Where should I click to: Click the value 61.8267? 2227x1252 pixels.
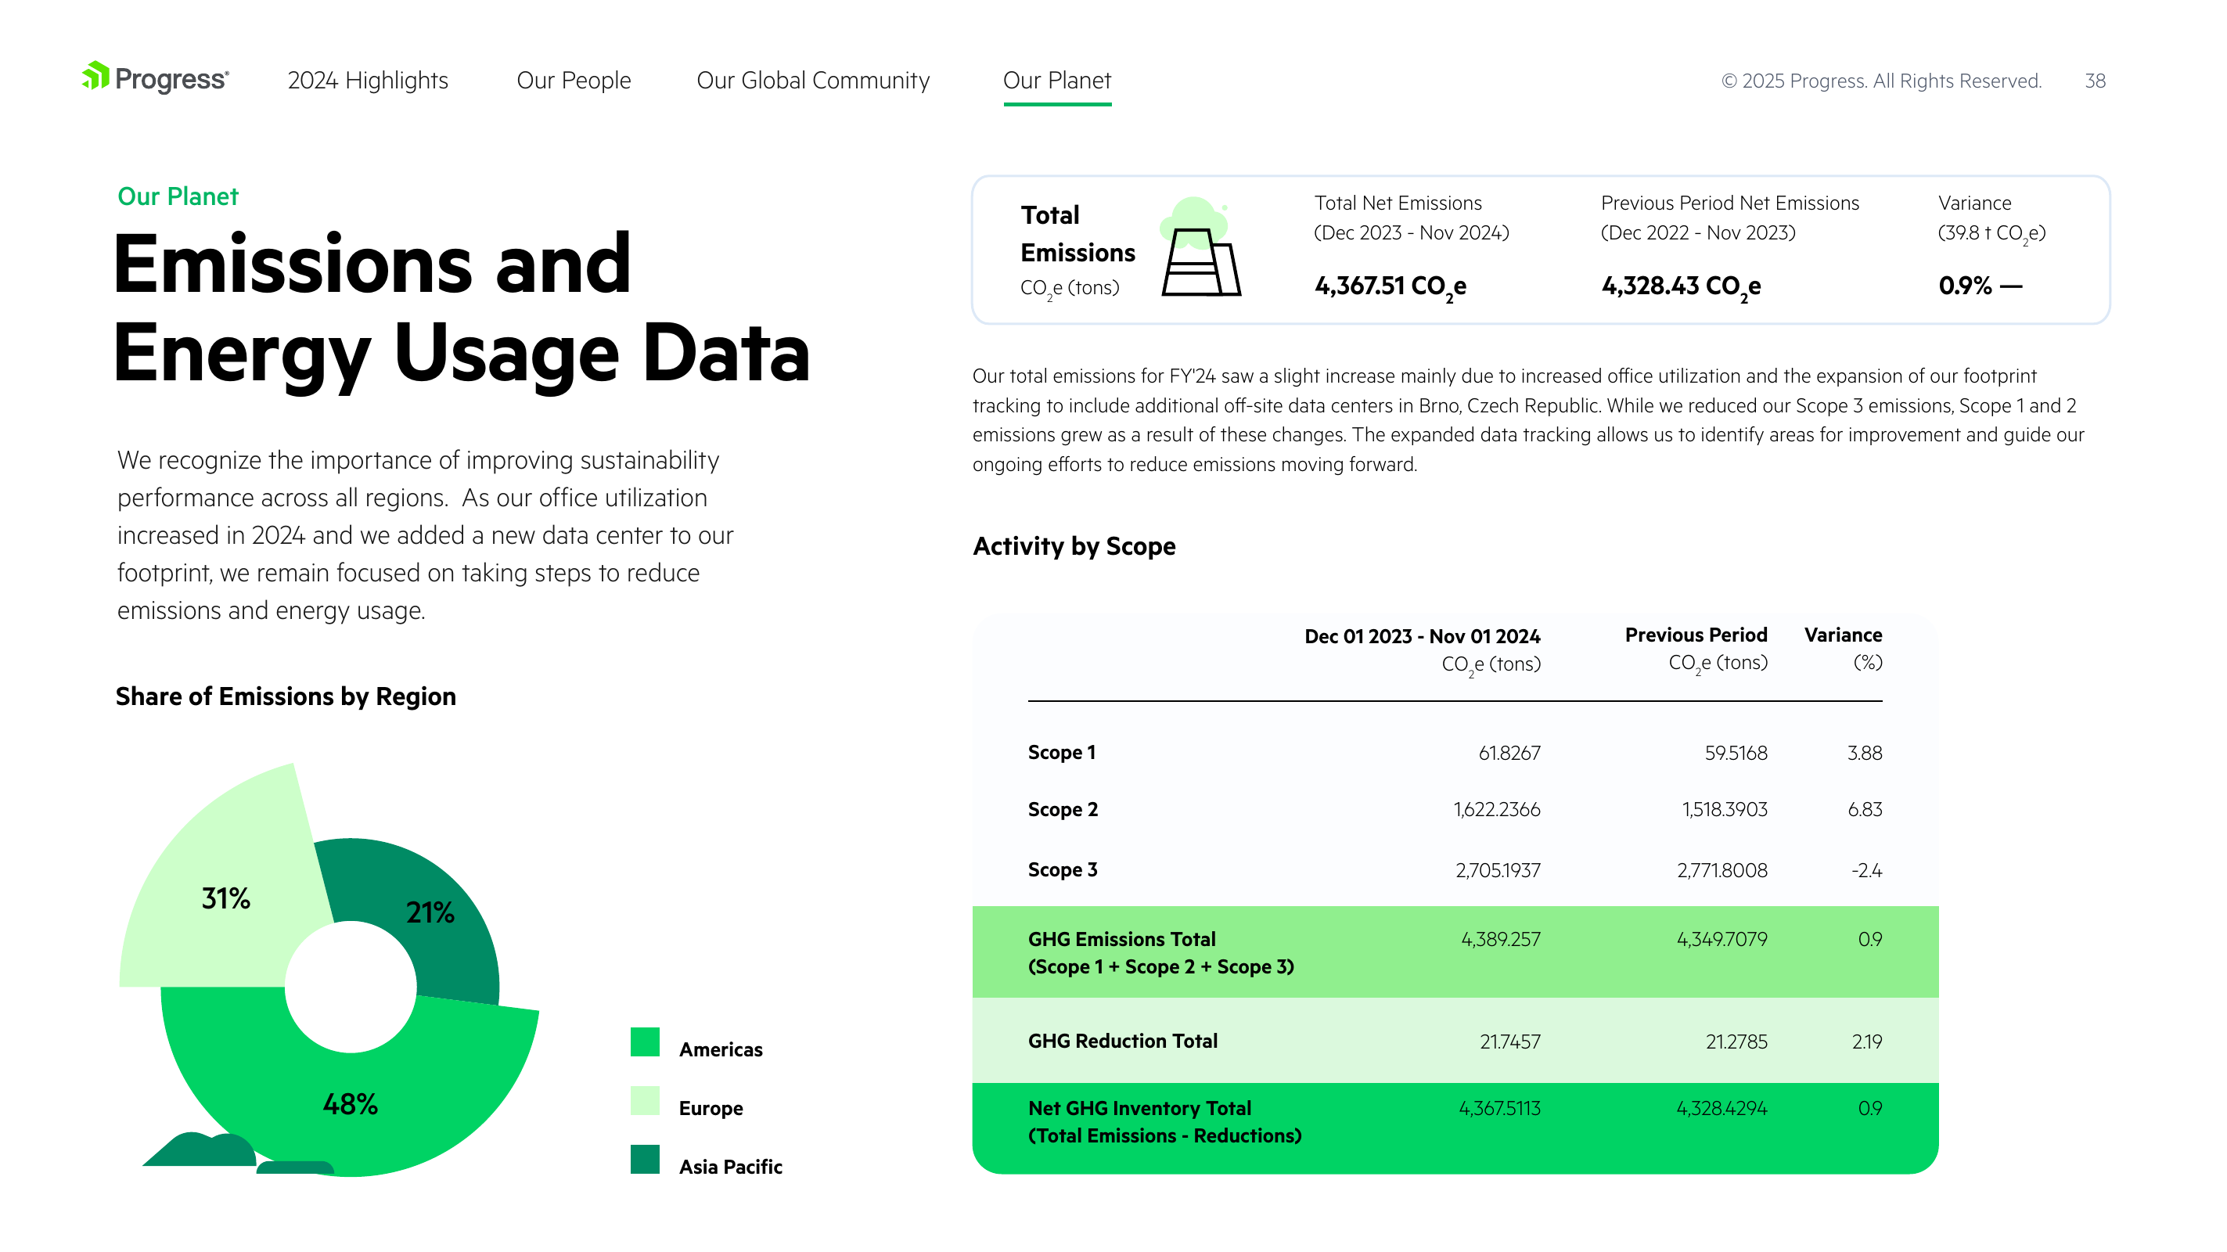click(1509, 753)
